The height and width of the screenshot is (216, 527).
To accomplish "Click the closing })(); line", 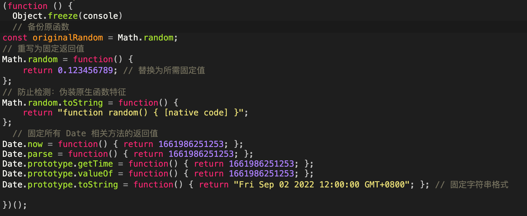I will click(x=14, y=205).
